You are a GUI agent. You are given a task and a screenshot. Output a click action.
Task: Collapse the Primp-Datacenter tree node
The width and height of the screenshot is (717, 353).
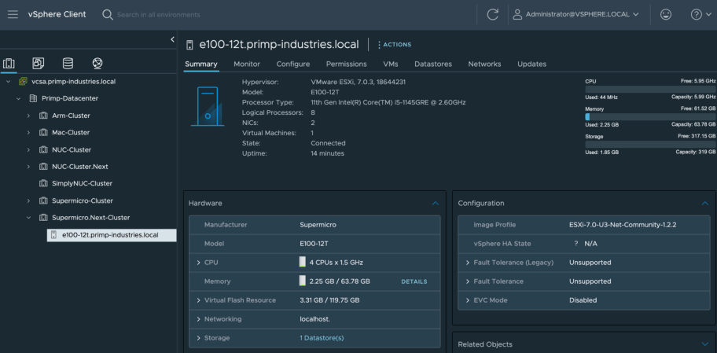tap(19, 98)
